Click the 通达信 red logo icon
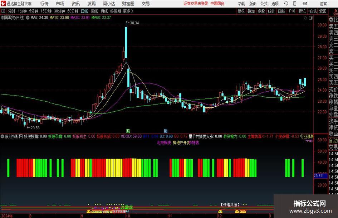338x218 pixels. coord(3,4)
